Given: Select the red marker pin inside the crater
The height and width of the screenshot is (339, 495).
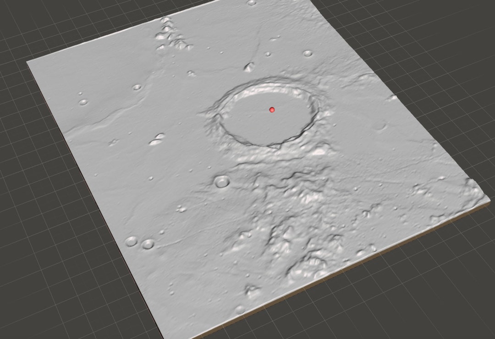Looking at the screenshot, I should [272, 109].
